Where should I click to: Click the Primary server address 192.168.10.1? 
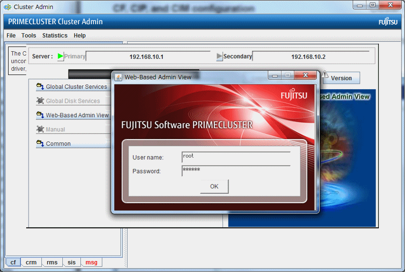[147, 56]
